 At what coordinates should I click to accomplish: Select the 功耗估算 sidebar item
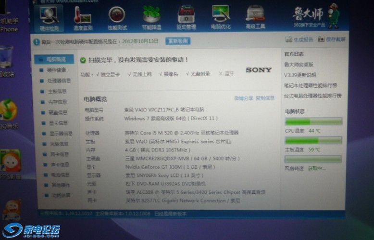61,196
